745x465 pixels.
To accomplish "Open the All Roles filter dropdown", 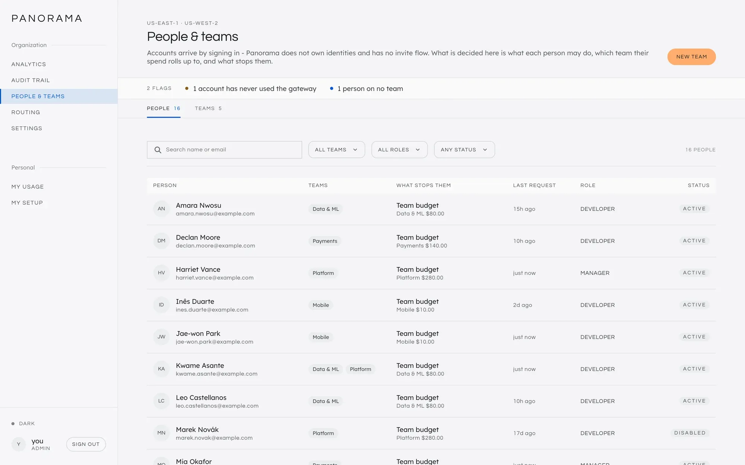I will click(399, 150).
